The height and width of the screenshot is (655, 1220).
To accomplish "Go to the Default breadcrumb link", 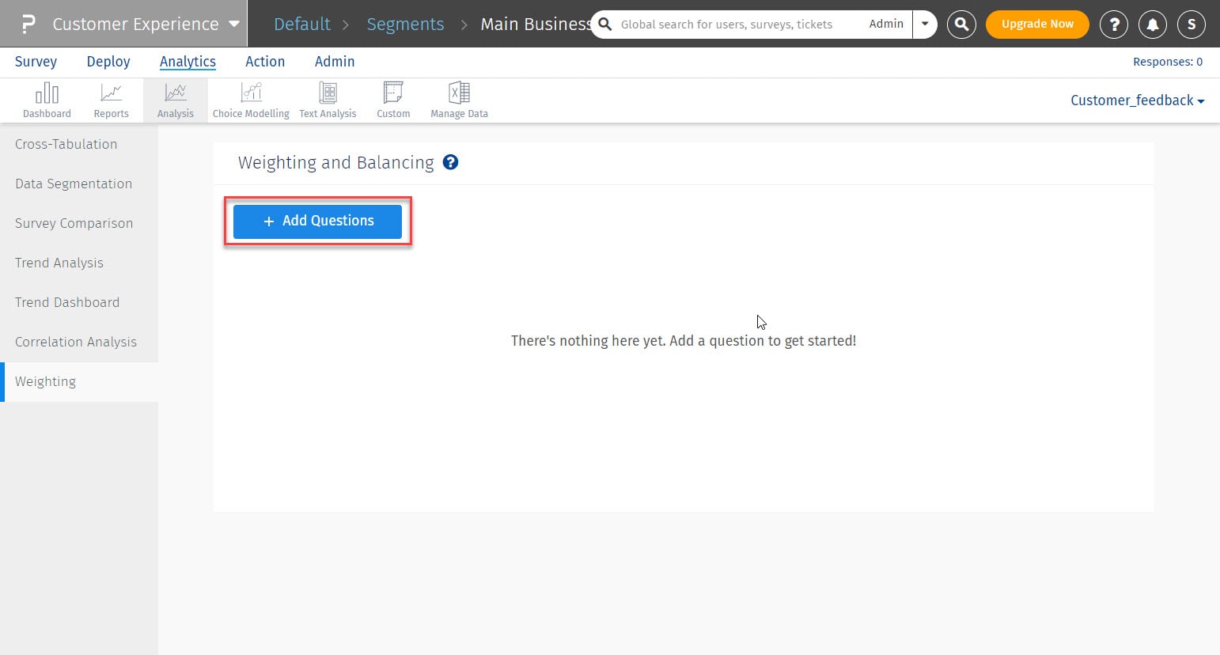I will tap(301, 24).
